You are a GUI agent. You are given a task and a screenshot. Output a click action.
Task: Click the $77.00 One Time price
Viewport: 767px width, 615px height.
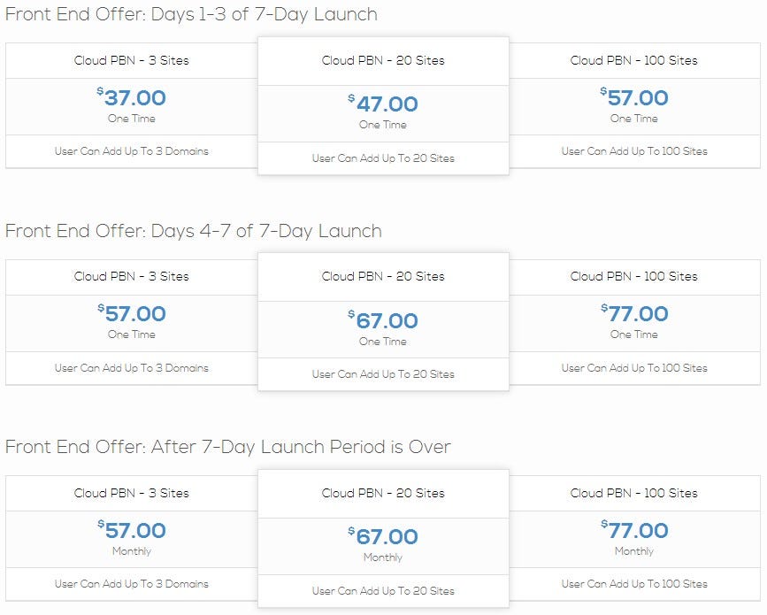[x=634, y=313]
